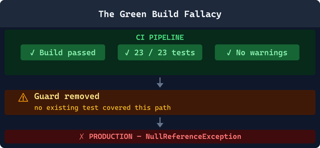Image resolution: width=320 pixels, height=148 pixels.
Task: Click the word PRODUCTION in the red banner
Action: [x=111, y=137]
